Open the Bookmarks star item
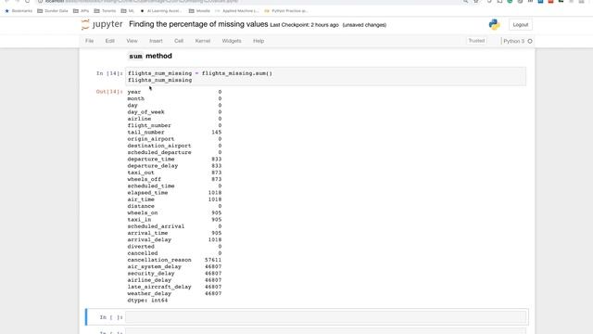Viewport: 593px width, 334px height. pos(19,11)
